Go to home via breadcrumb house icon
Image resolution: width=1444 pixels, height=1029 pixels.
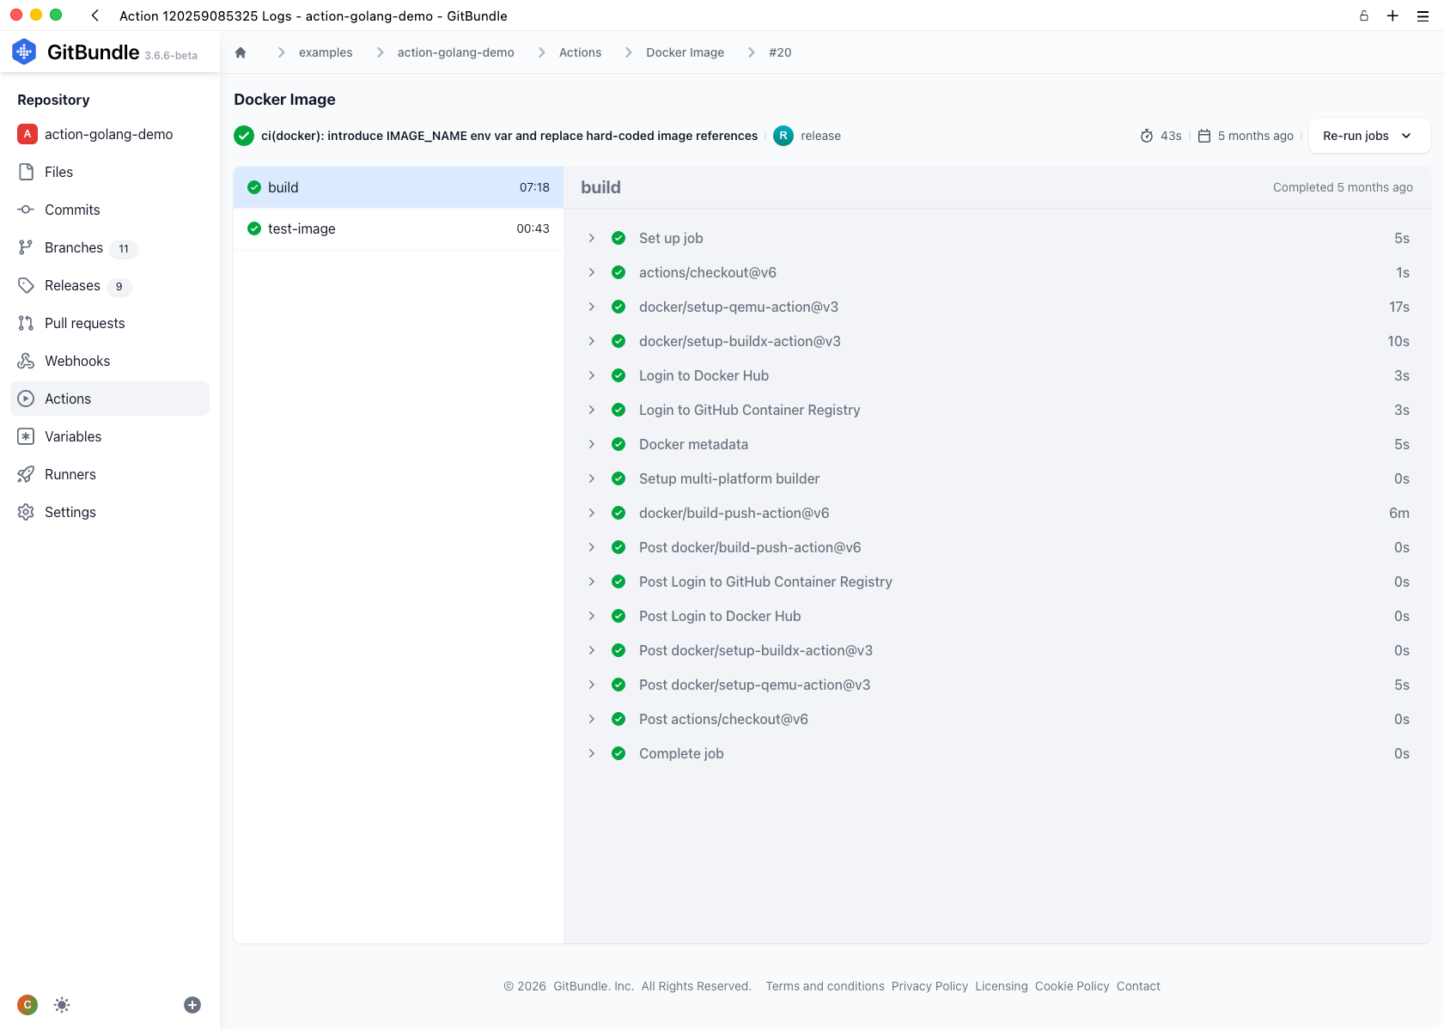(241, 52)
